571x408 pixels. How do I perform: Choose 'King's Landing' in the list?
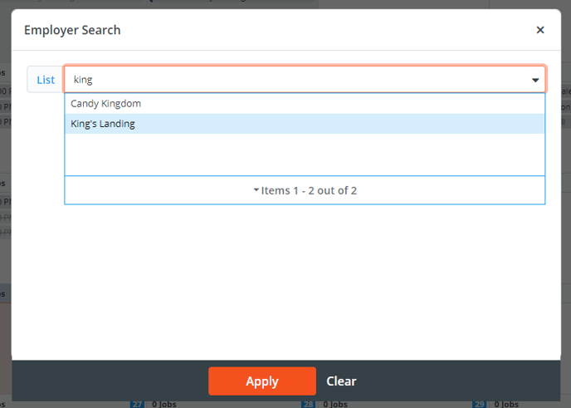click(x=305, y=124)
